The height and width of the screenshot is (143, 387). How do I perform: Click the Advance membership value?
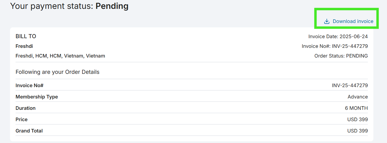358,97
